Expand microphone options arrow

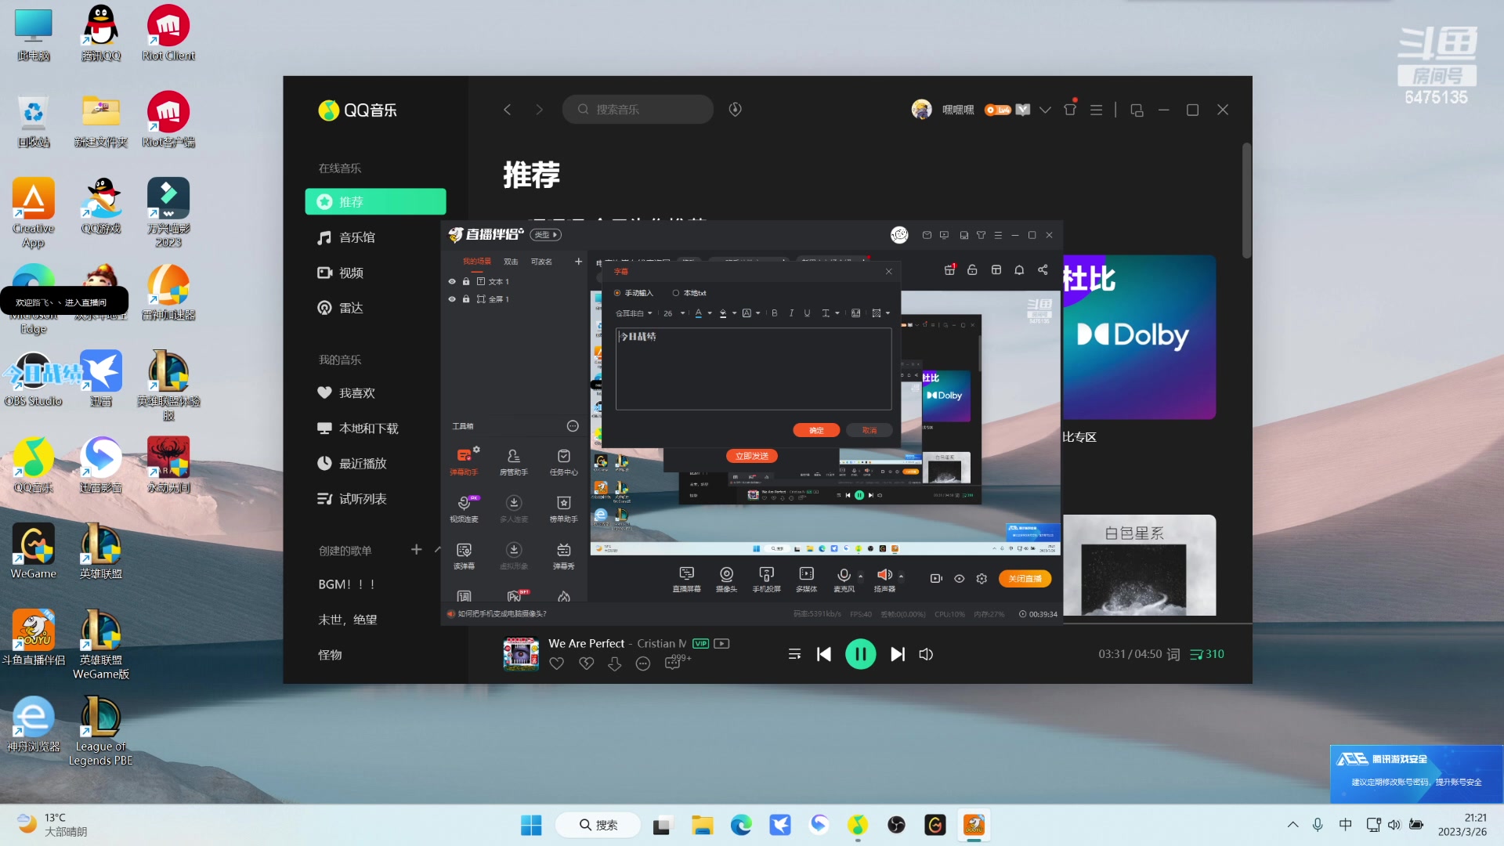[861, 577]
